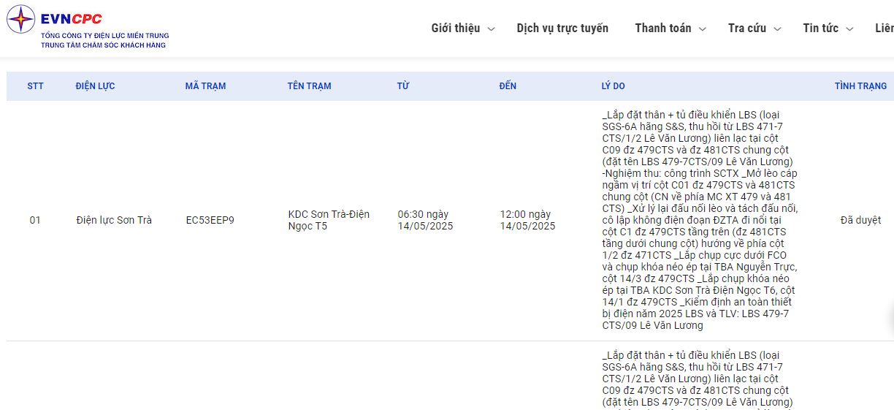Click the EVNCPC brand name text
This screenshot has width=894, height=410.
(72, 19)
